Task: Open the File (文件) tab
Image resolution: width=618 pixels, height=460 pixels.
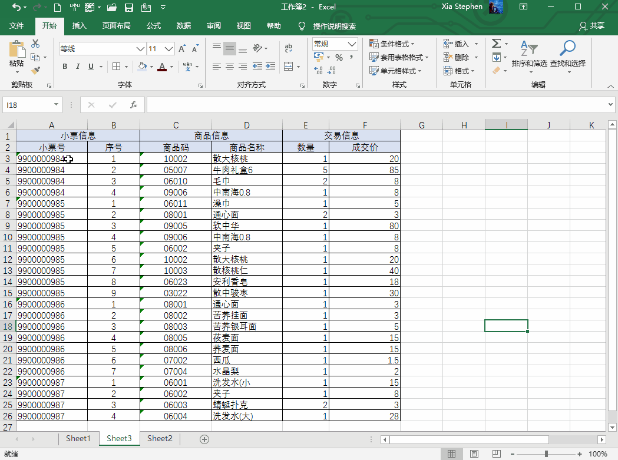Action: click(x=16, y=26)
